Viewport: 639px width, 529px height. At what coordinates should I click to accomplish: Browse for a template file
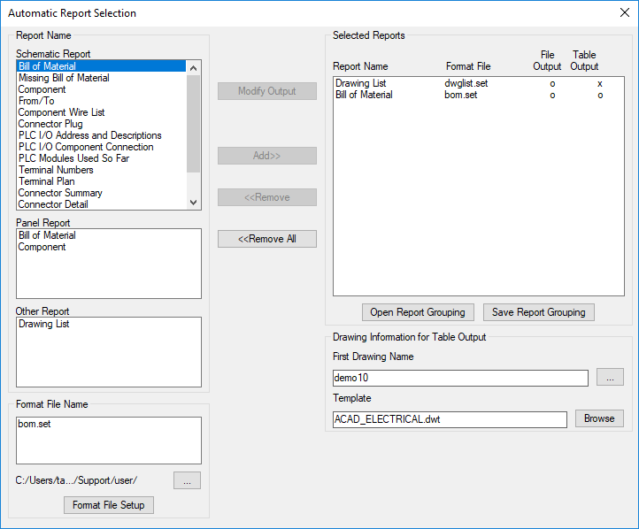point(599,418)
